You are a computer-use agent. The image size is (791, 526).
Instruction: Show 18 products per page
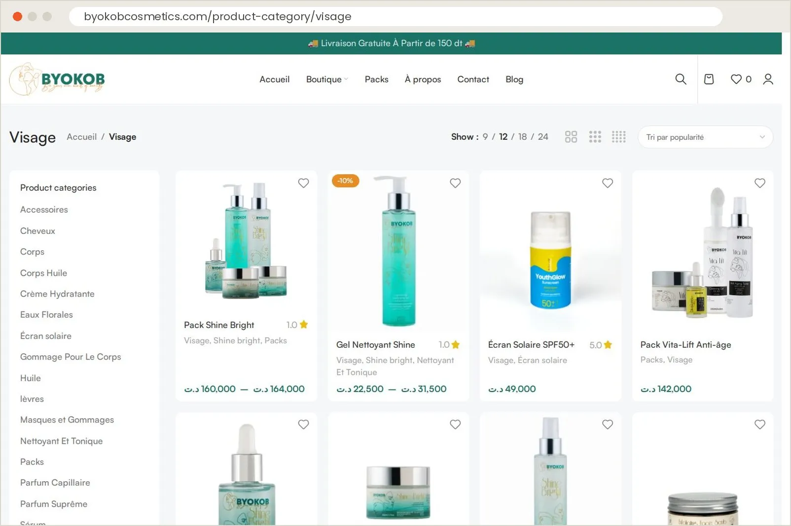pyautogui.click(x=523, y=137)
